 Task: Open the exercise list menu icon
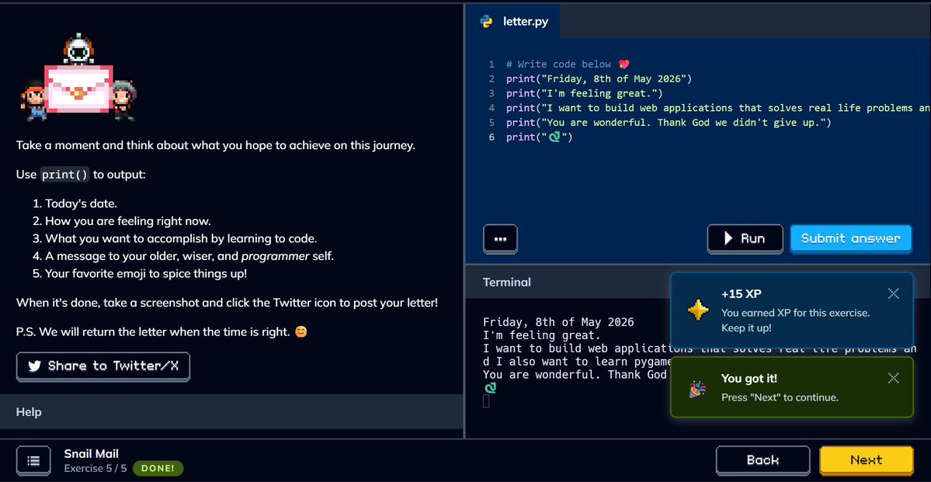[x=33, y=460]
